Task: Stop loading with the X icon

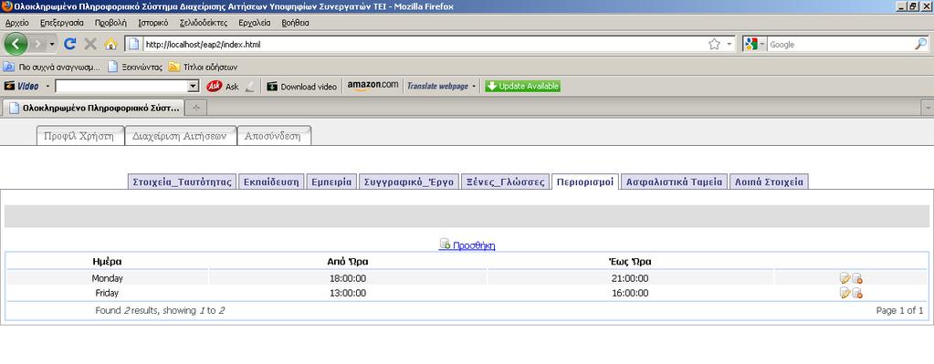Action: pos(90,44)
